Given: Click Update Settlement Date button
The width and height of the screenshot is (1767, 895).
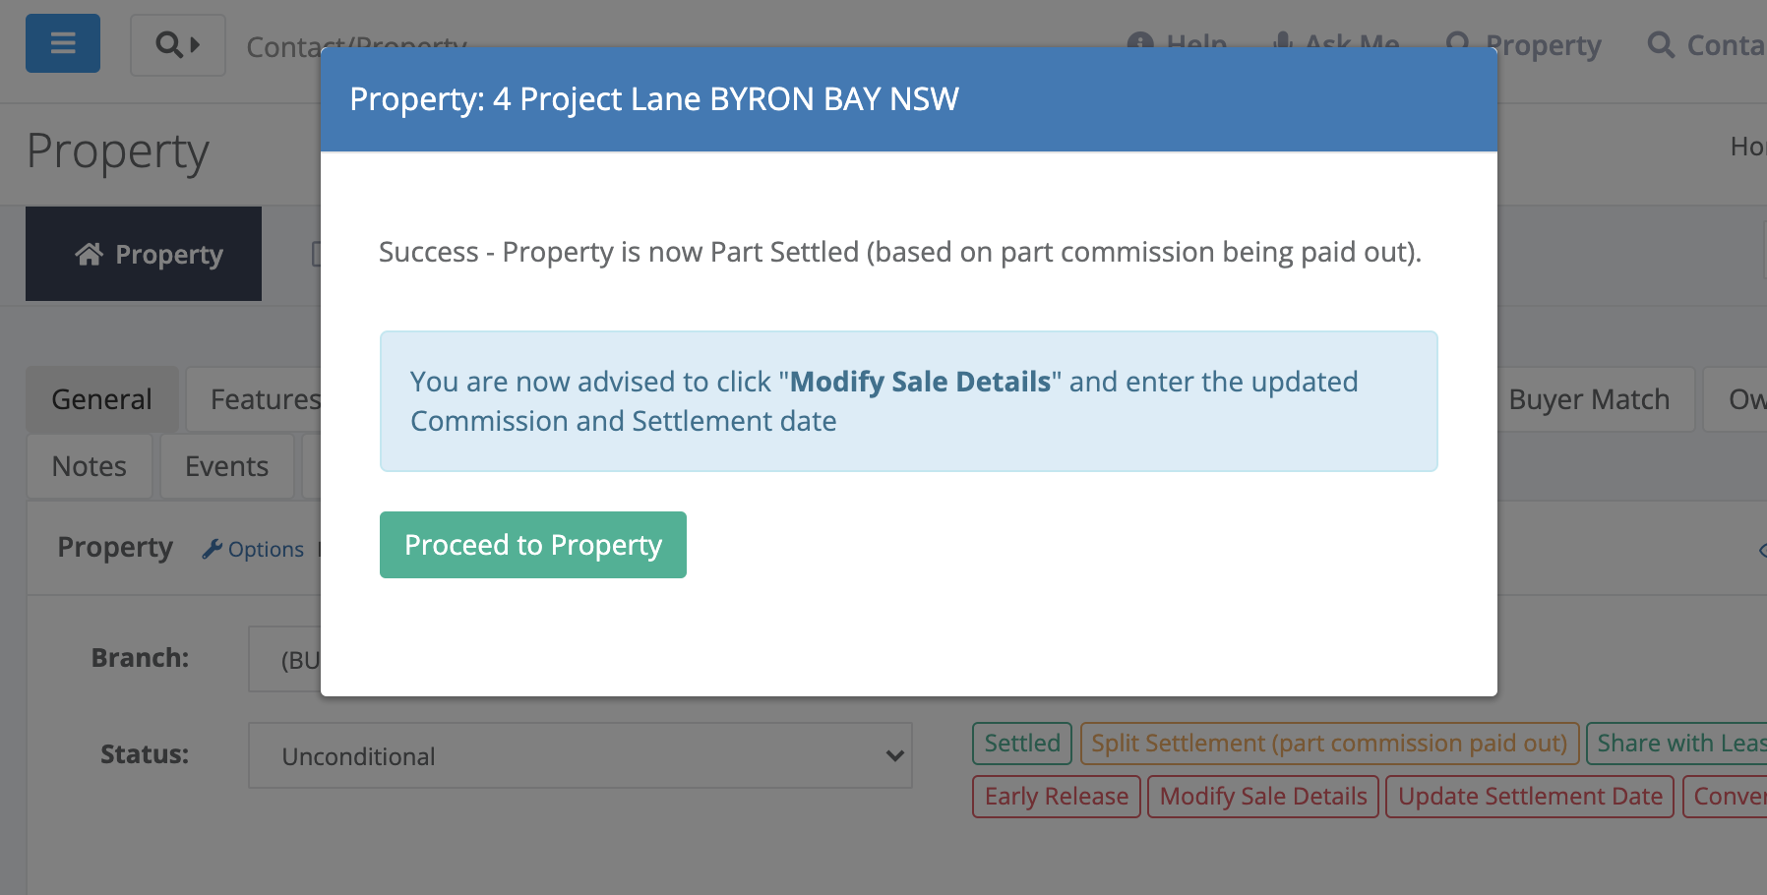Looking at the screenshot, I should pyautogui.click(x=1530, y=797).
